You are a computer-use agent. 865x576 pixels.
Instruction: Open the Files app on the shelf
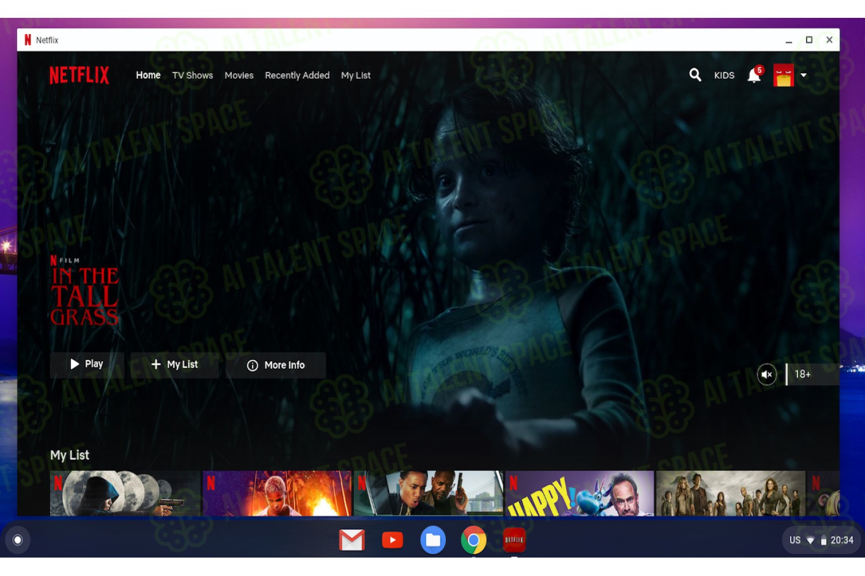click(x=433, y=540)
